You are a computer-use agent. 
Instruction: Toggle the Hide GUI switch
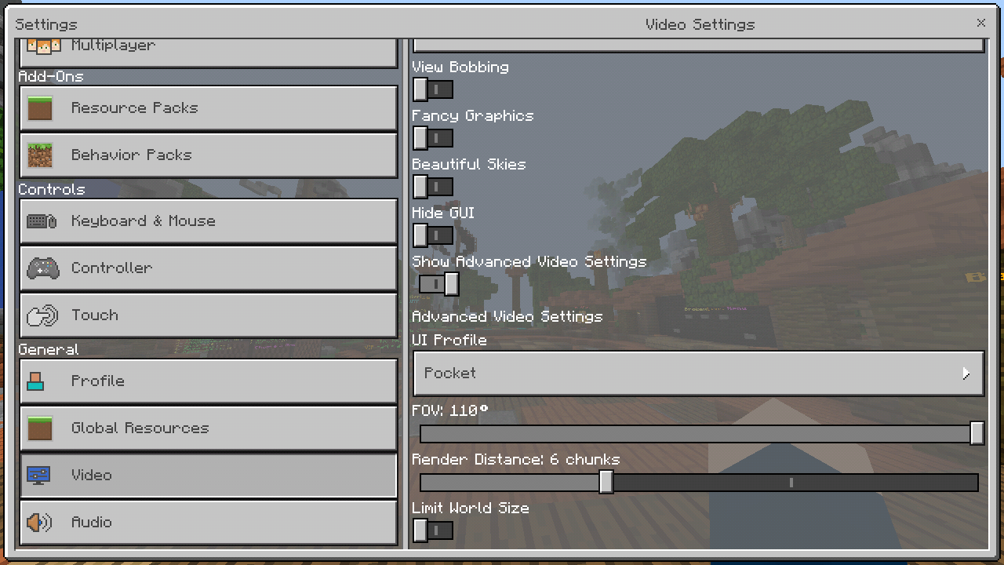coord(432,235)
